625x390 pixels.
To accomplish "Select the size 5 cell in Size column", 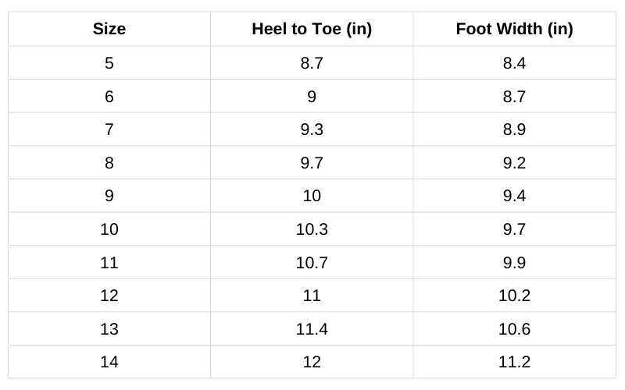I will (x=109, y=63).
